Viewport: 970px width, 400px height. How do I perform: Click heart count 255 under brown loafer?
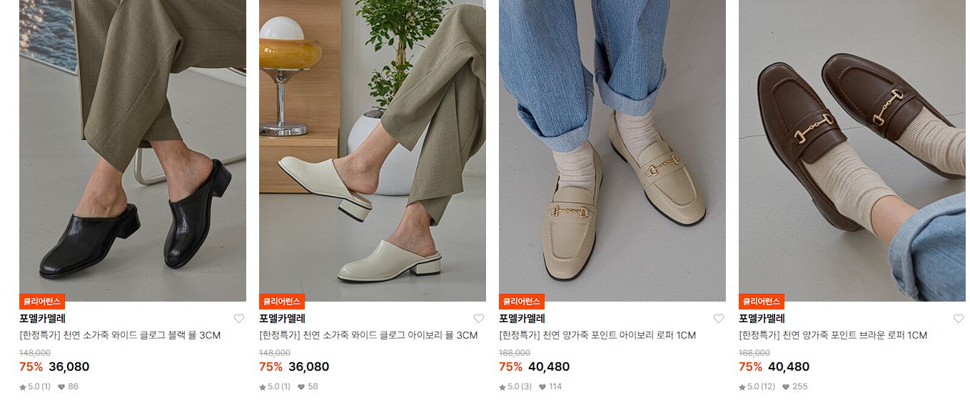pyautogui.click(x=795, y=386)
